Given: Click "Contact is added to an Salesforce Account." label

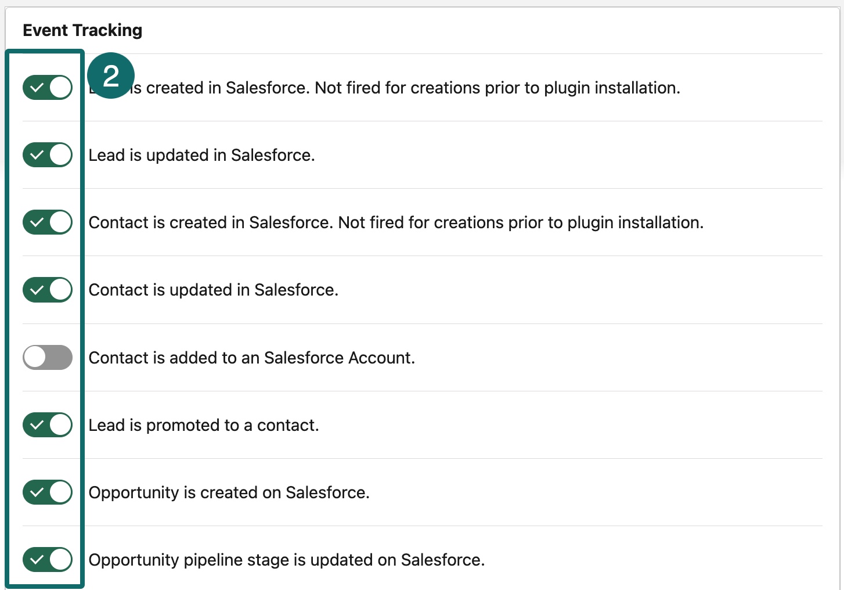Looking at the screenshot, I should [x=251, y=358].
